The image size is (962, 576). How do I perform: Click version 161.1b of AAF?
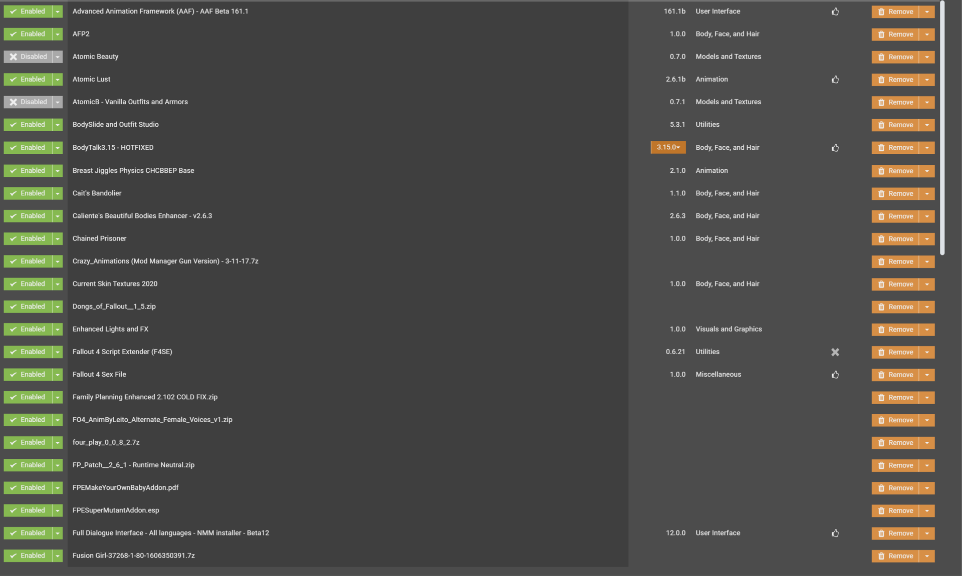click(674, 11)
